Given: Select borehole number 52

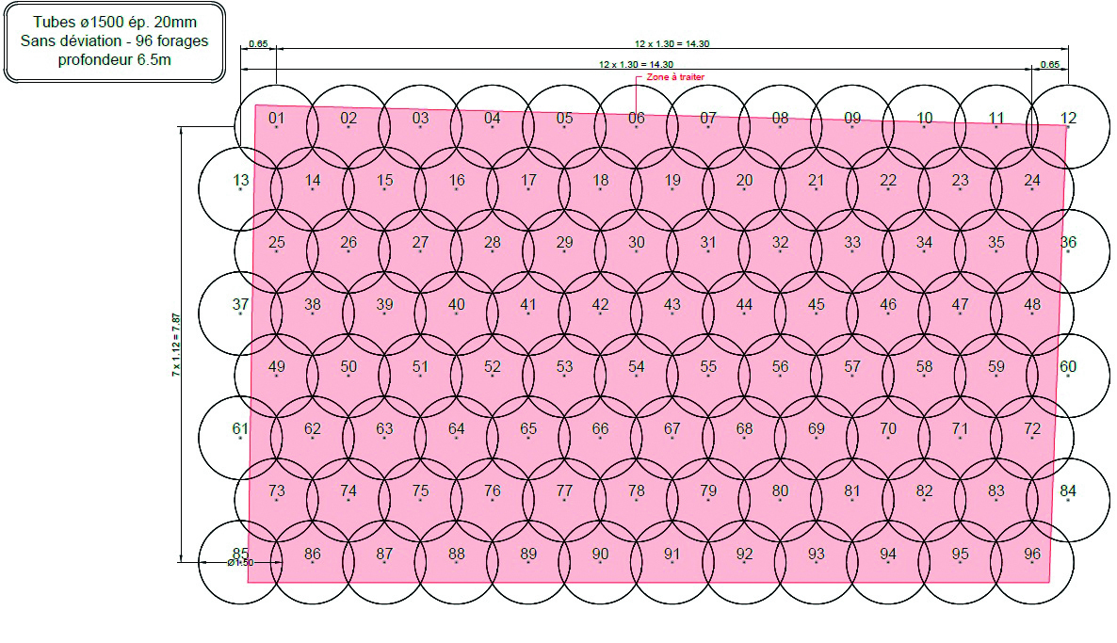Looking at the screenshot, I should pos(493,367).
